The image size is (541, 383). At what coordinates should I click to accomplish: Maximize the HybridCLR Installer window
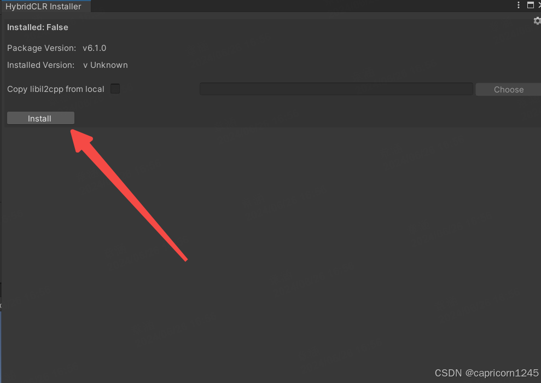coord(530,5)
